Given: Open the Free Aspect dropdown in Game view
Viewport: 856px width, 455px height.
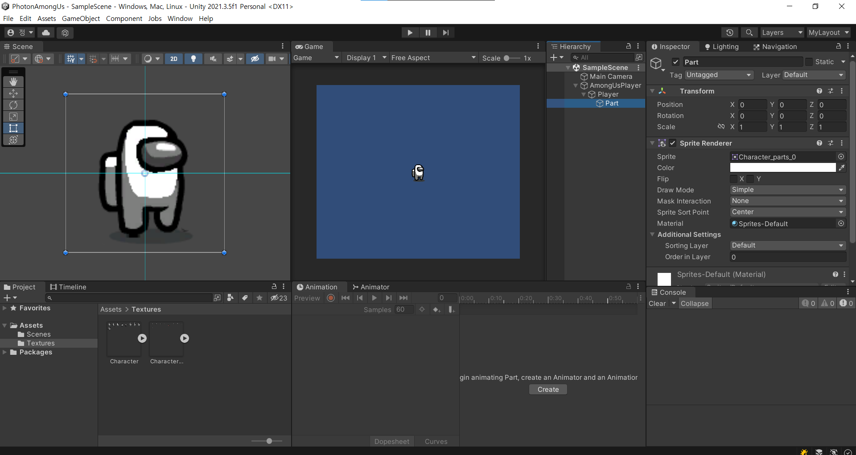Looking at the screenshot, I should (433, 58).
